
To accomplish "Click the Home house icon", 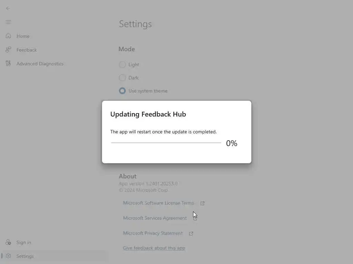I will pyautogui.click(x=8, y=36).
